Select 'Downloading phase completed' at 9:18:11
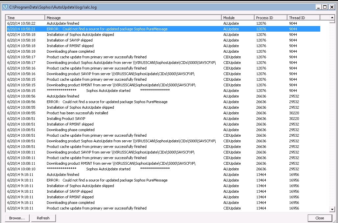The height and width of the screenshot is (223, 338). point(163,203)
